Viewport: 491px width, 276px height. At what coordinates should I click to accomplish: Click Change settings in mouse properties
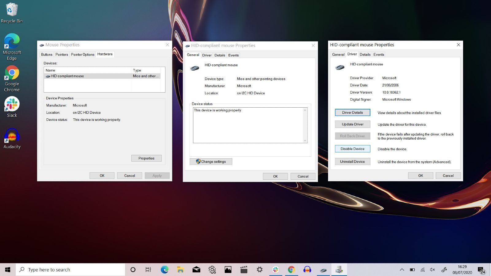211,161
